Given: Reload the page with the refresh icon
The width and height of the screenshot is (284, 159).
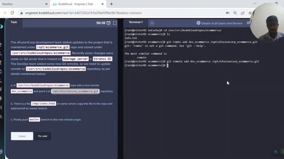Looking at the screenshot, I should pyautogui.click(x=12, y=13).
